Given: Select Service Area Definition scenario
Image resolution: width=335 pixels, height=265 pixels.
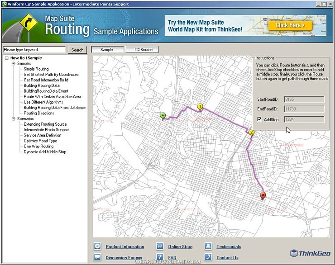Looking at the screenshot, I should 43,135.
